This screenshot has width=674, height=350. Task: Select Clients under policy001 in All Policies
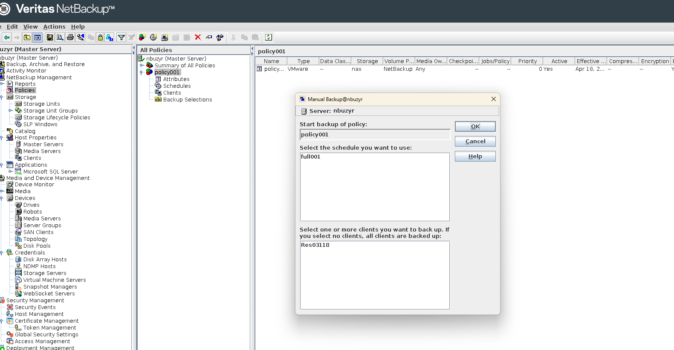click(x=172, y=93)
